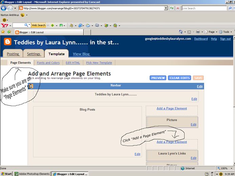Click in the Live Search input box
The image size is (235, 176).
pos(204,8)
